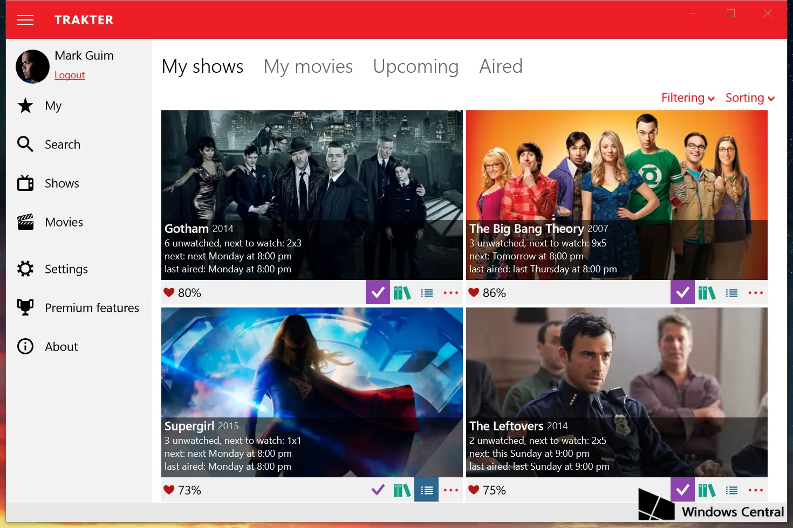Go to My section in sidebar
Screen dimensions: 793x528
click(53, 106)
